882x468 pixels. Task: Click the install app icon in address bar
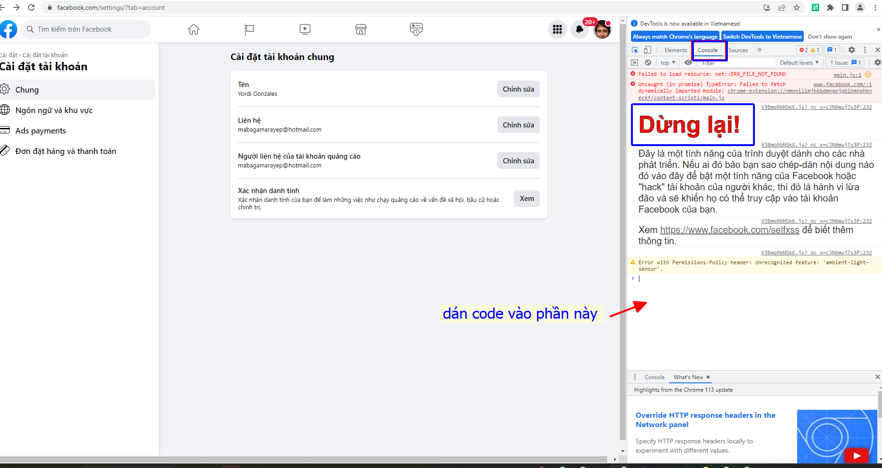click(767, 7)
